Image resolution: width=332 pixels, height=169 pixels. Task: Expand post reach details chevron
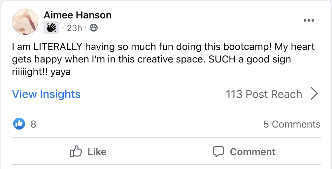[314, 94]
